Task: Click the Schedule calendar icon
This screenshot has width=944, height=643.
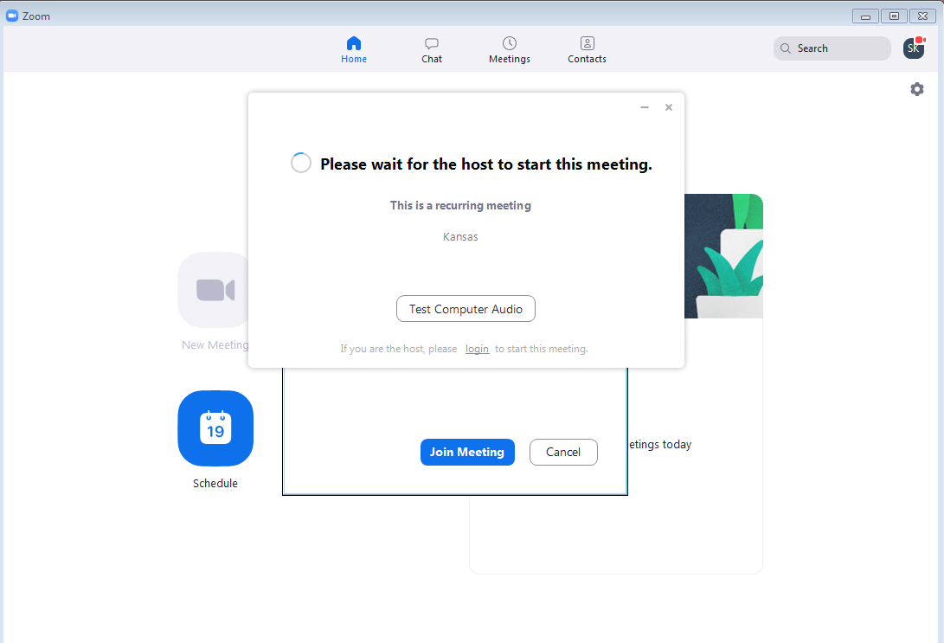Action: 215,428
